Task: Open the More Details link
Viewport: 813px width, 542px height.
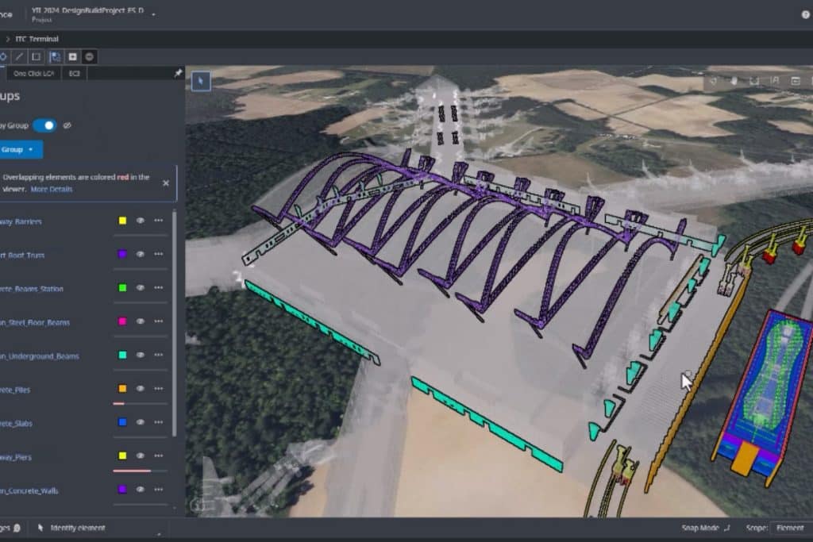Action: [x=52, y=189]
